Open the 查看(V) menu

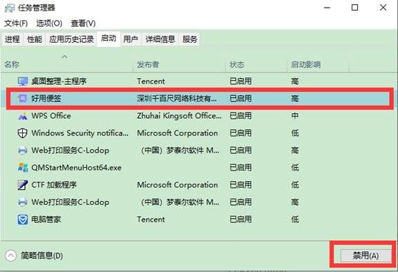[x=83, y=23]
